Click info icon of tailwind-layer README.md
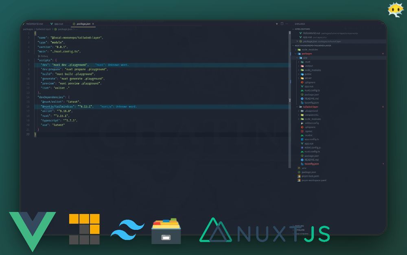 (302, 160)
